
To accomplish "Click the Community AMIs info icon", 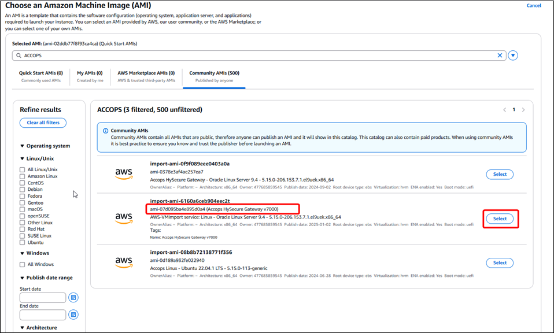I will 104,131.
